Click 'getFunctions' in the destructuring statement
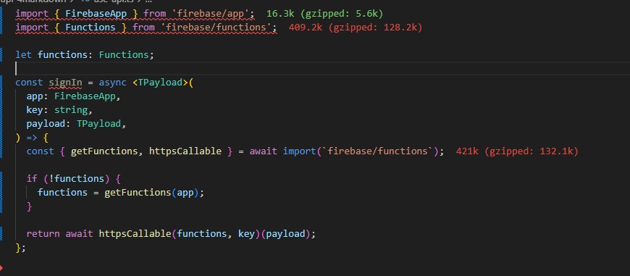This screenshot has height=276, width=630. pyautogui.click(x=104, y=151)
